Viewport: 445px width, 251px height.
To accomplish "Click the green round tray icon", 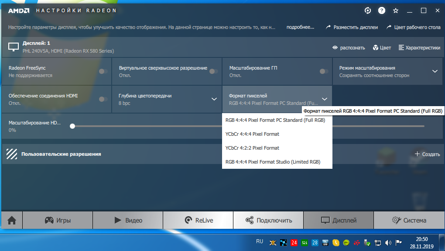I will [346, 242].
